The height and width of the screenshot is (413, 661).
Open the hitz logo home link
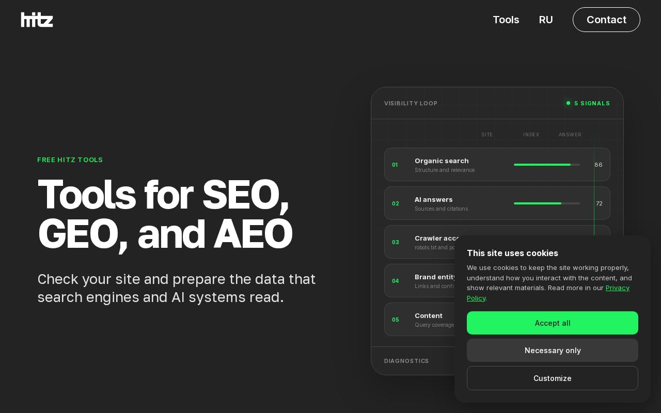(37, 20)
